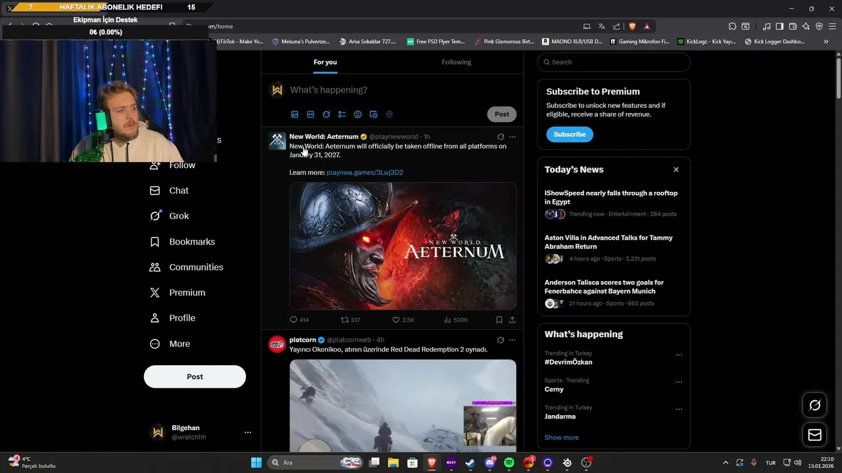Click the Brave Shields lion icon in address bar

(632, 26)
